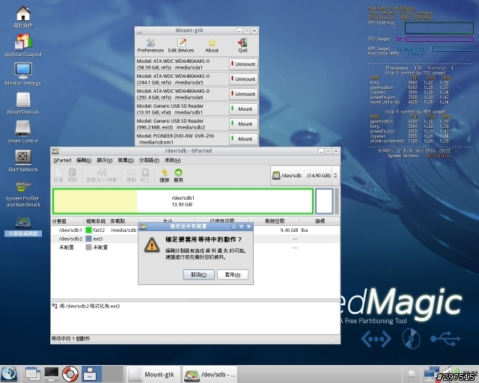Open About in Mount-gtk toolbar

(212, 46)
